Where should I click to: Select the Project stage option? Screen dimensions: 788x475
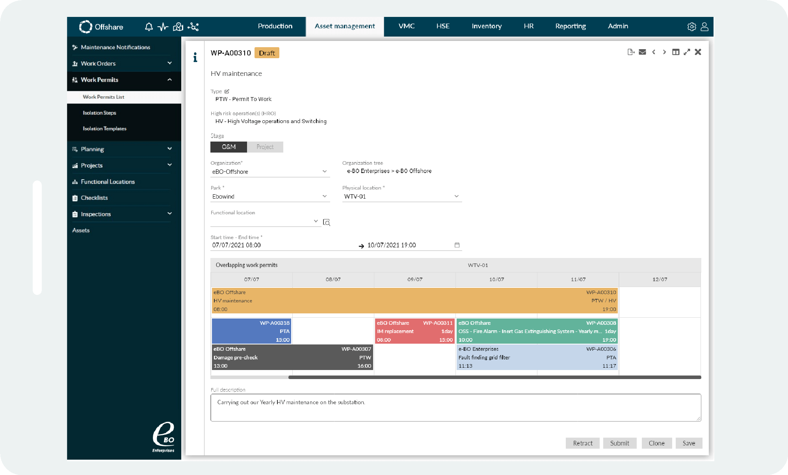[x=265, y=147]
